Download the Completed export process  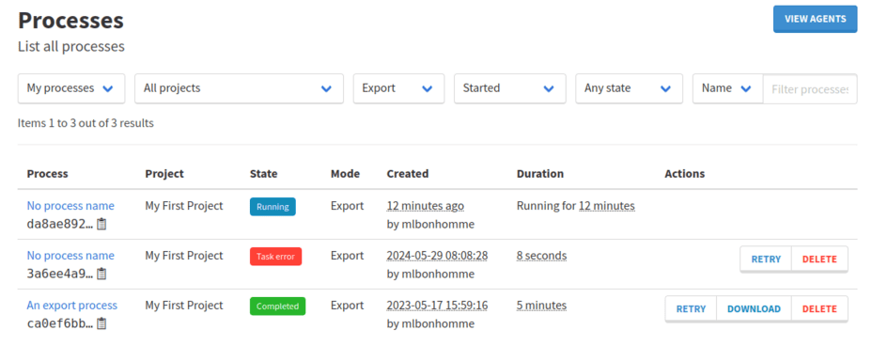[x=754, y=308]
